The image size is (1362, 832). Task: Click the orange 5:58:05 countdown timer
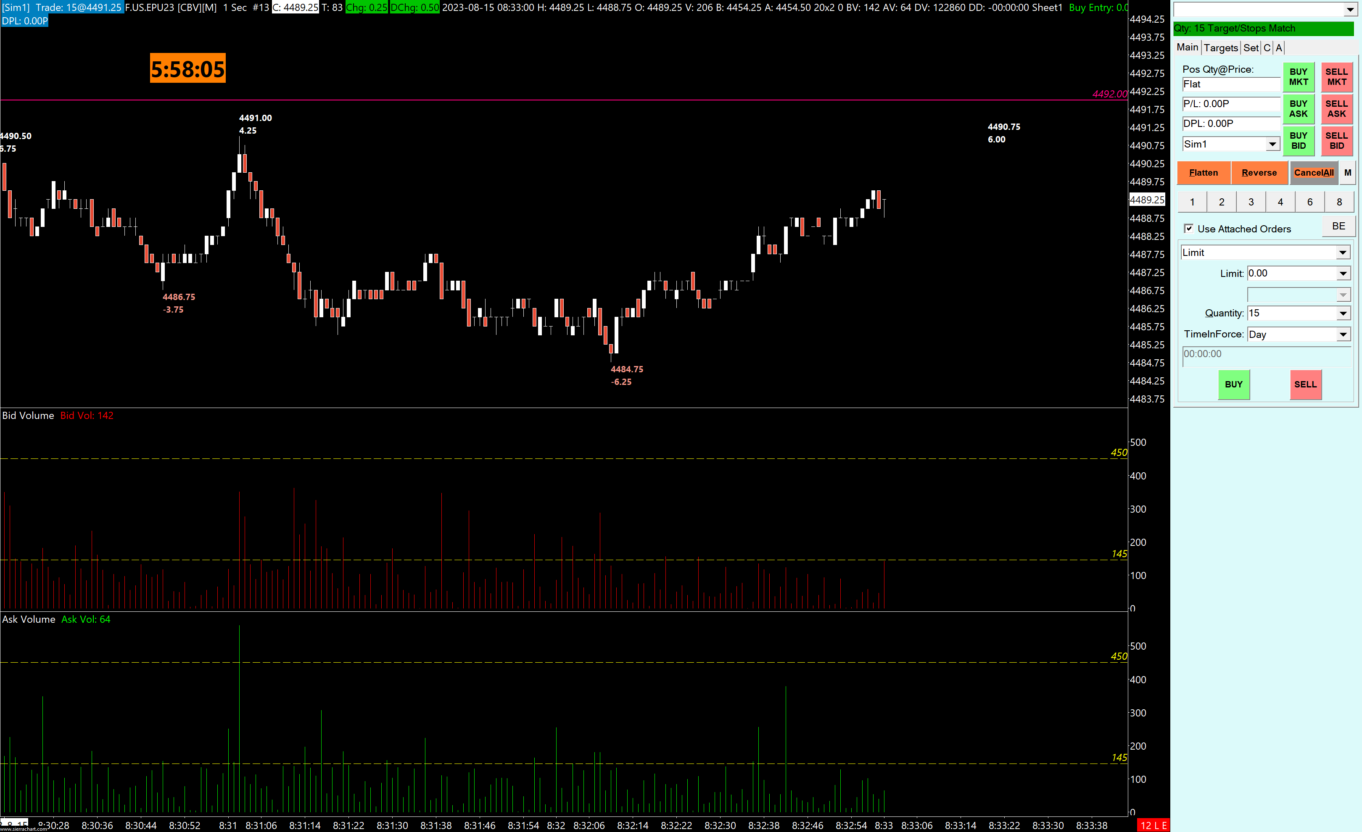187,69
